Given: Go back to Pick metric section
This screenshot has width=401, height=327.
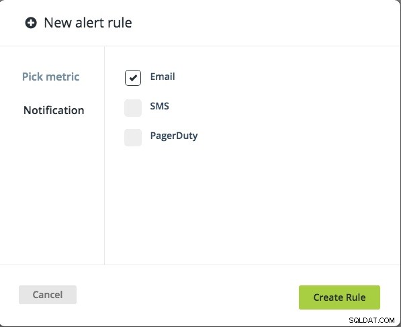Looking at the screenshot, I should (50, 77).
